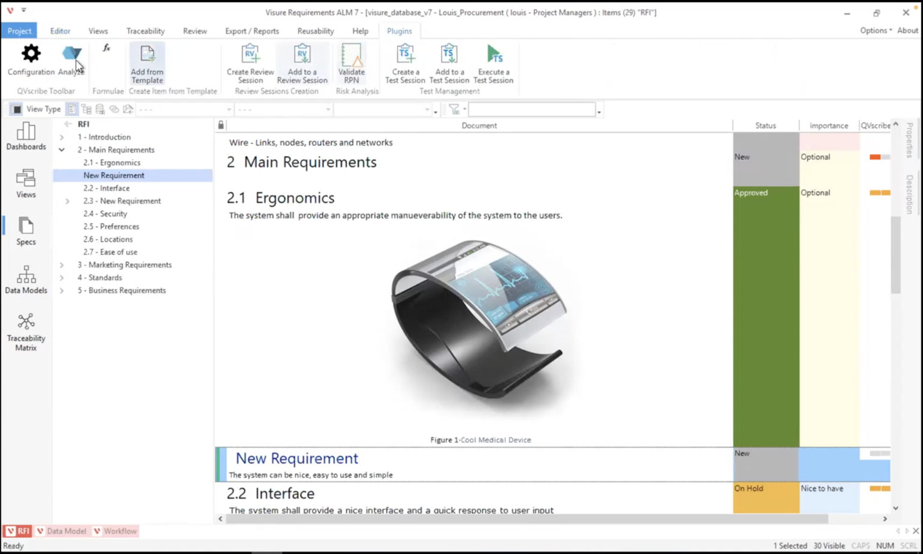Collapse the 2 - Main Requirements node

[x=61, y=150]
